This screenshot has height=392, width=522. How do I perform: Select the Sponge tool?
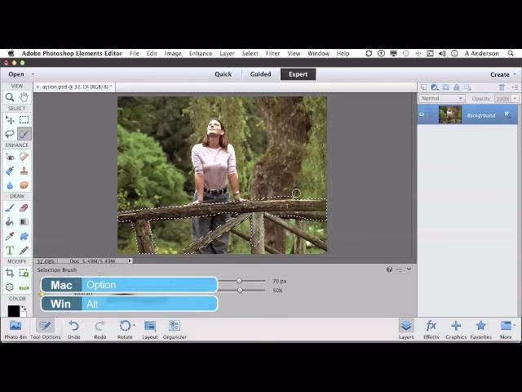click(x=24, y=185)
